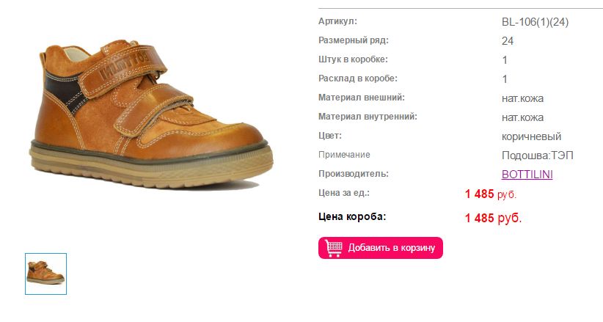
Task: Click the shopping cart icon on pink button
Action: [x=334, y=248]
